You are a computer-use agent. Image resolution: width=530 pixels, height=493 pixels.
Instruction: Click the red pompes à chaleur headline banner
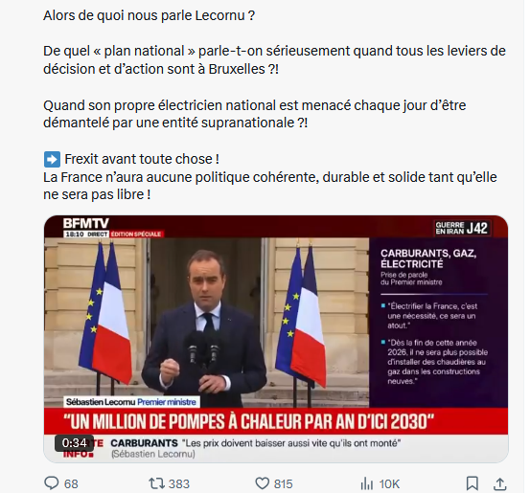coord(276,421)
